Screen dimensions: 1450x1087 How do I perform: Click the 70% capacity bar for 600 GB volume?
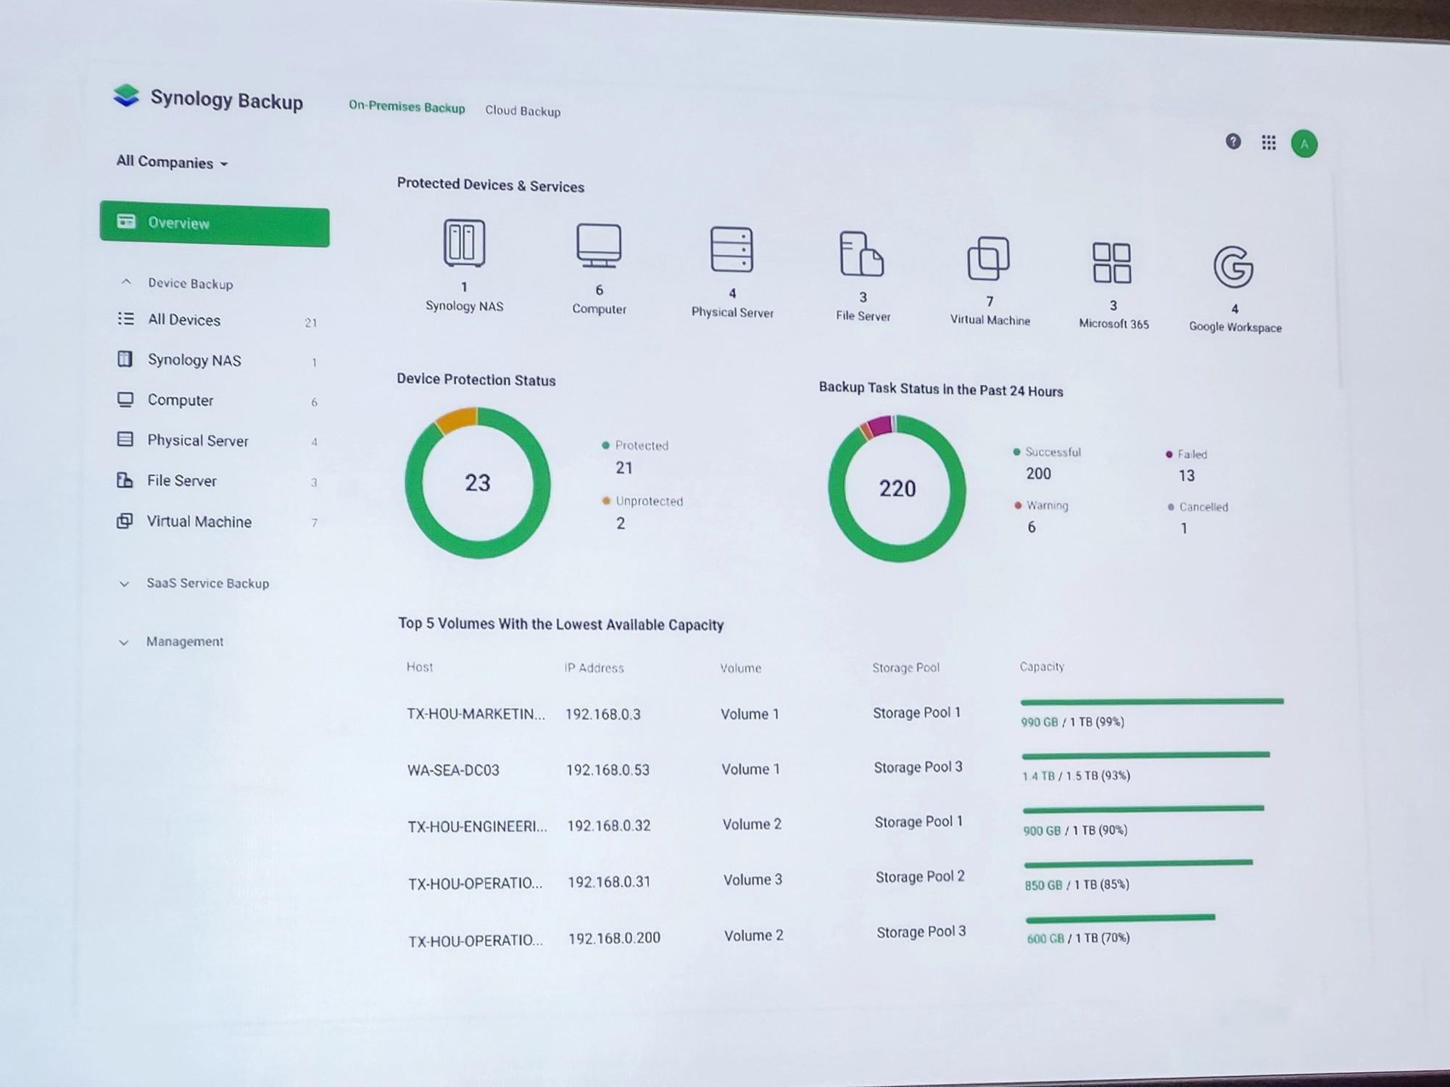(1121, 919)
